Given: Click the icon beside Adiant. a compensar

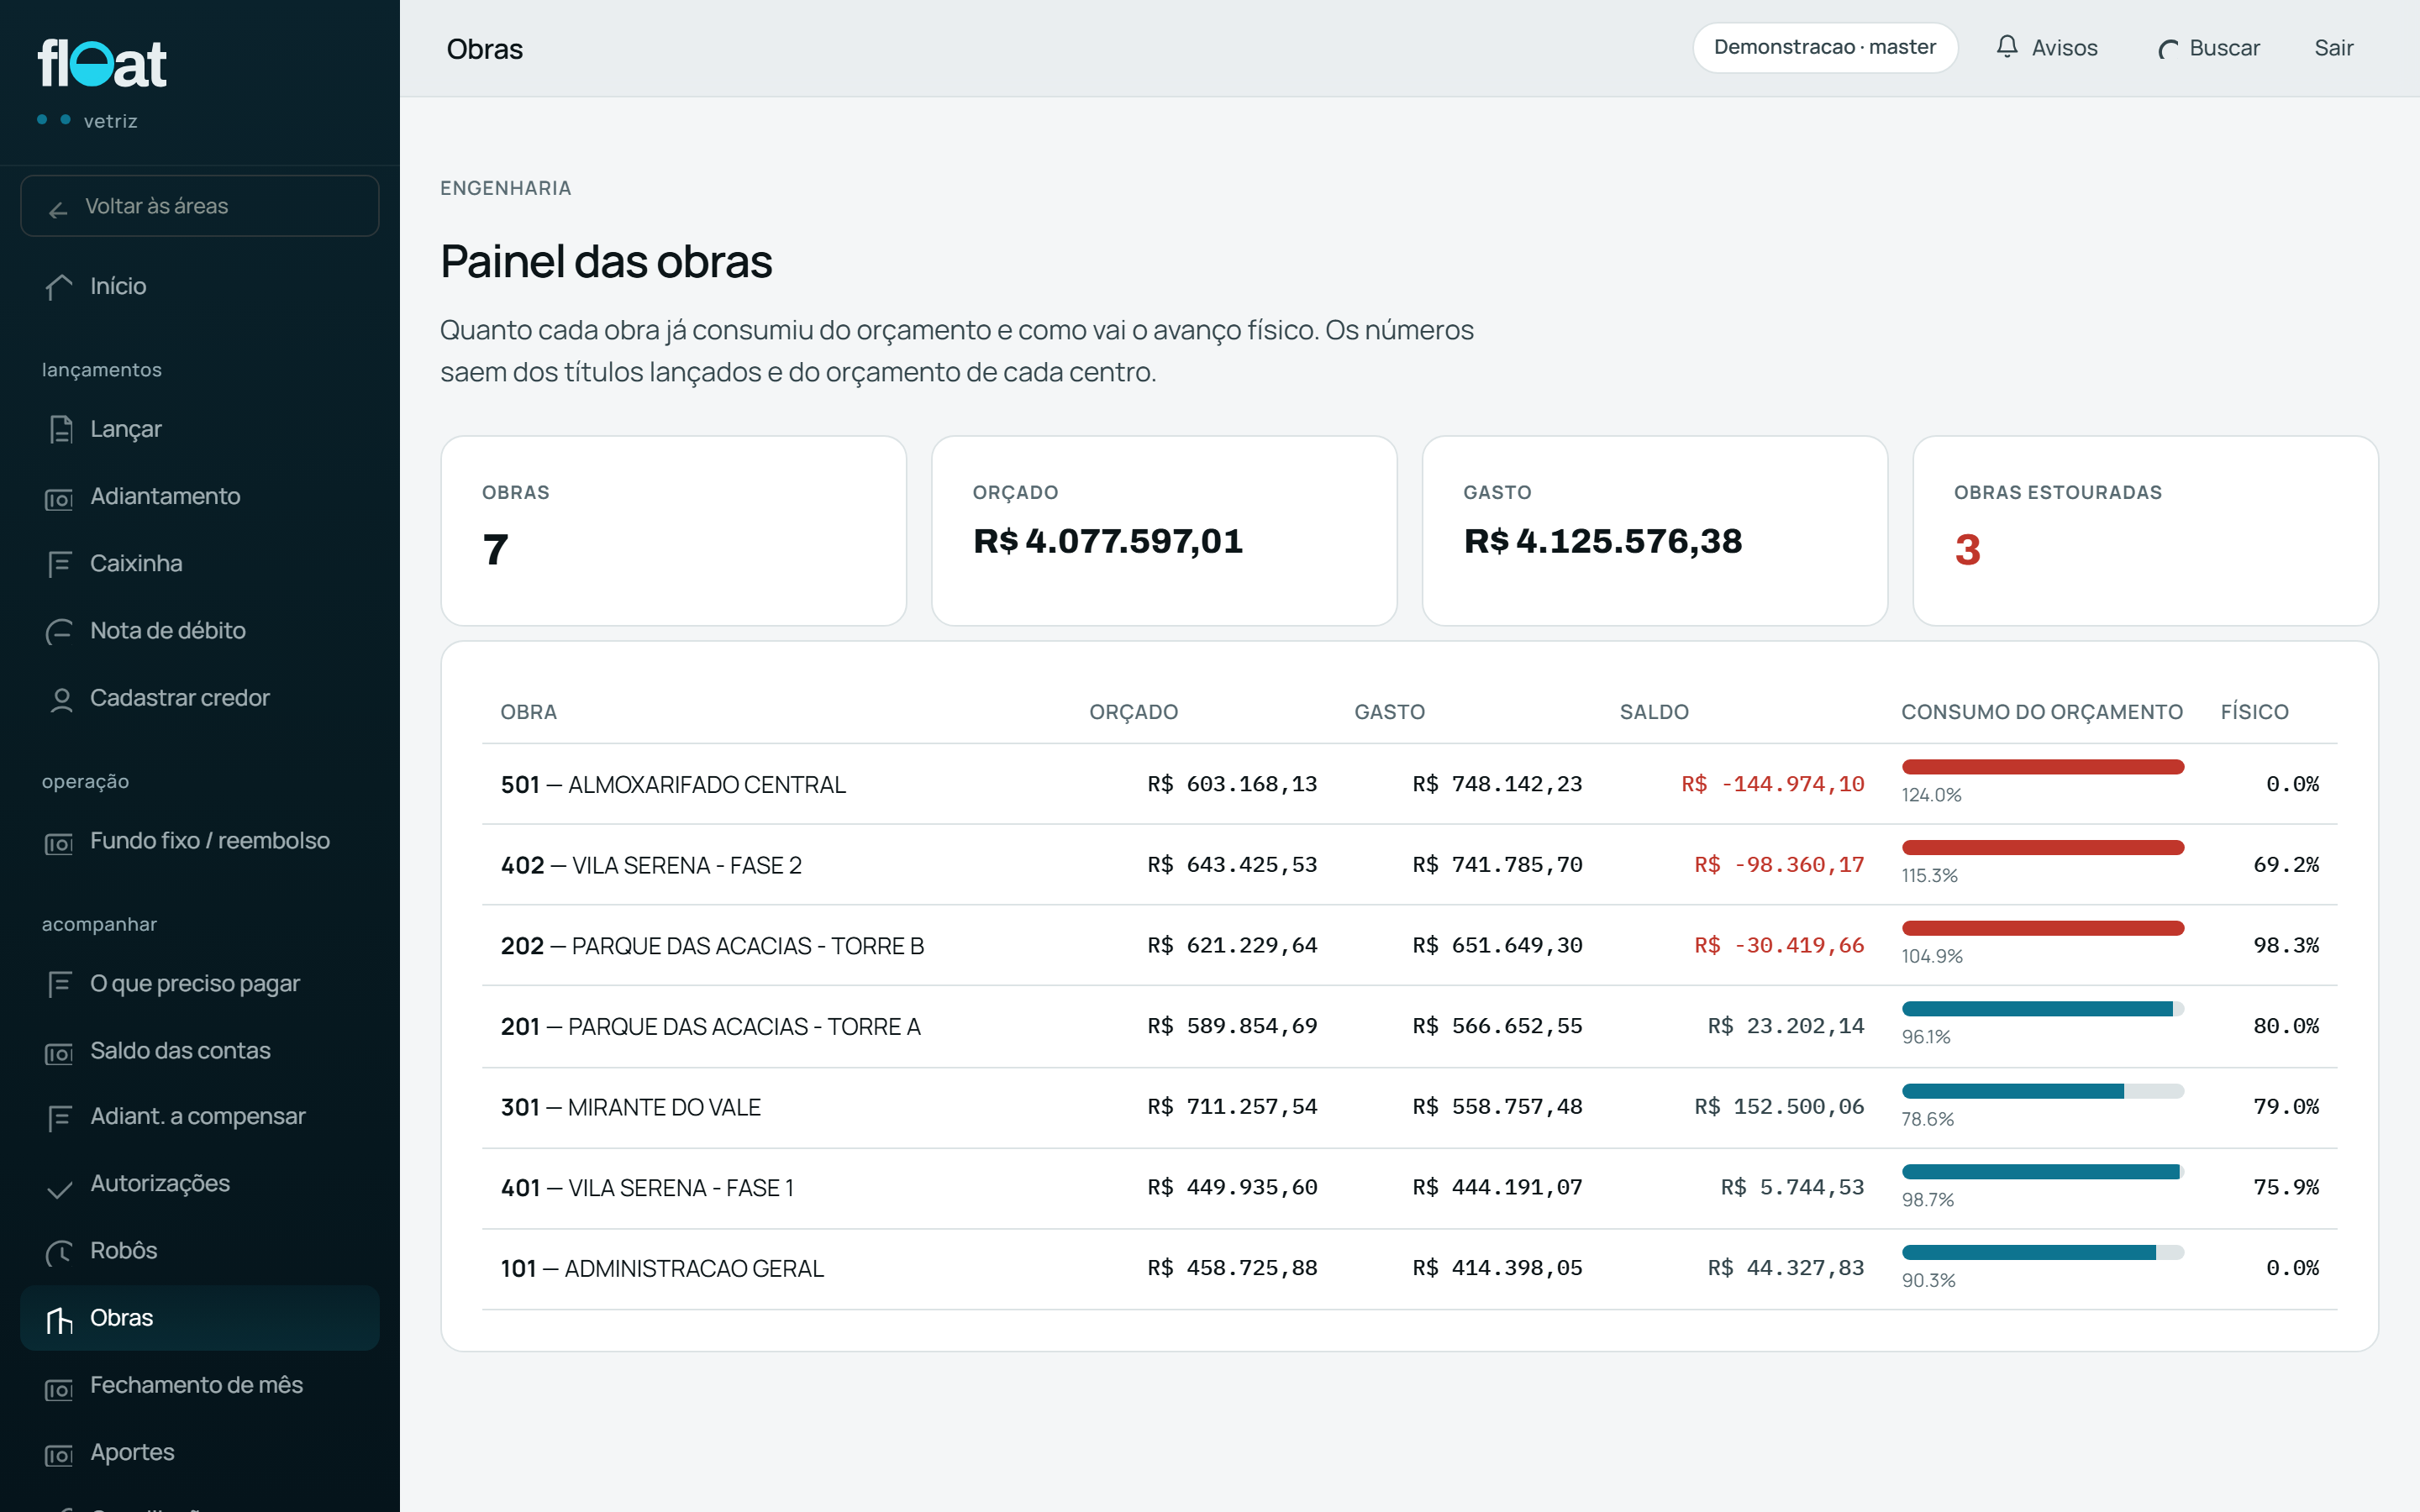Looking at the screenshot, I should 59,1118.
